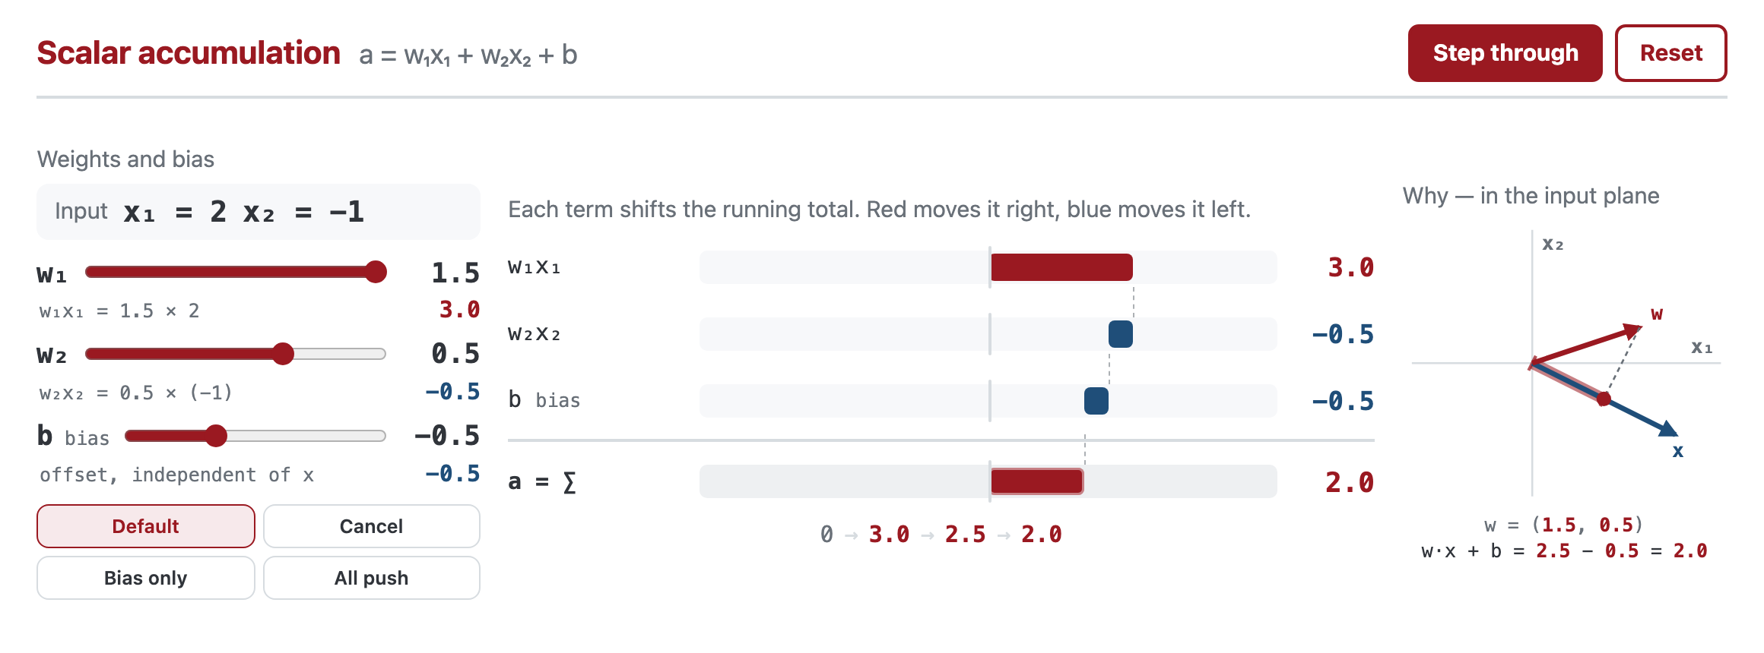This screenshot has width=1764, height=653.
Task: Click the Scalar accumulation title
Action: click(189, 53)
